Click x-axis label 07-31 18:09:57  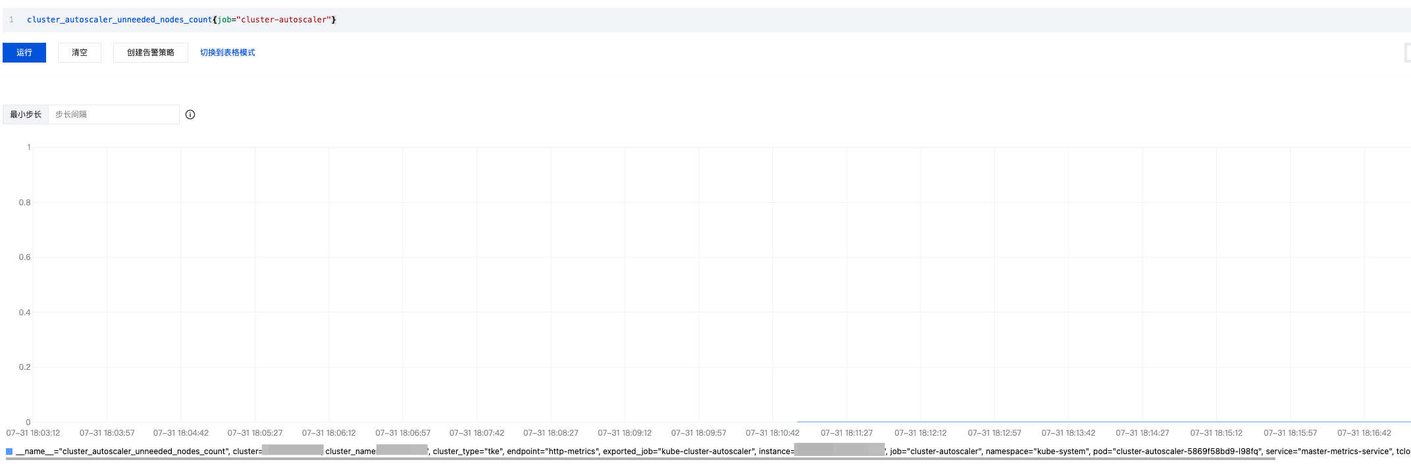(699, 433)
